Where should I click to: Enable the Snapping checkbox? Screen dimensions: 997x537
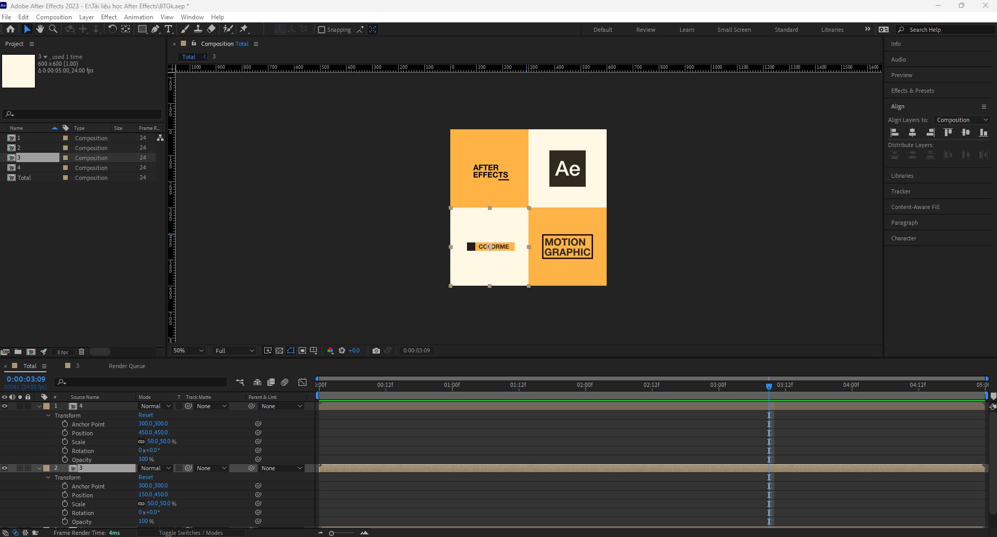pos(322,30)
